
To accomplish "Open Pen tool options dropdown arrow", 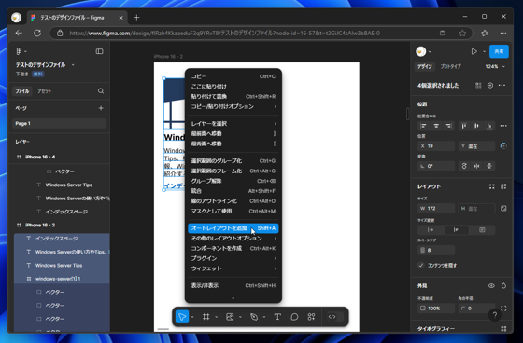I will pos(263,317).
